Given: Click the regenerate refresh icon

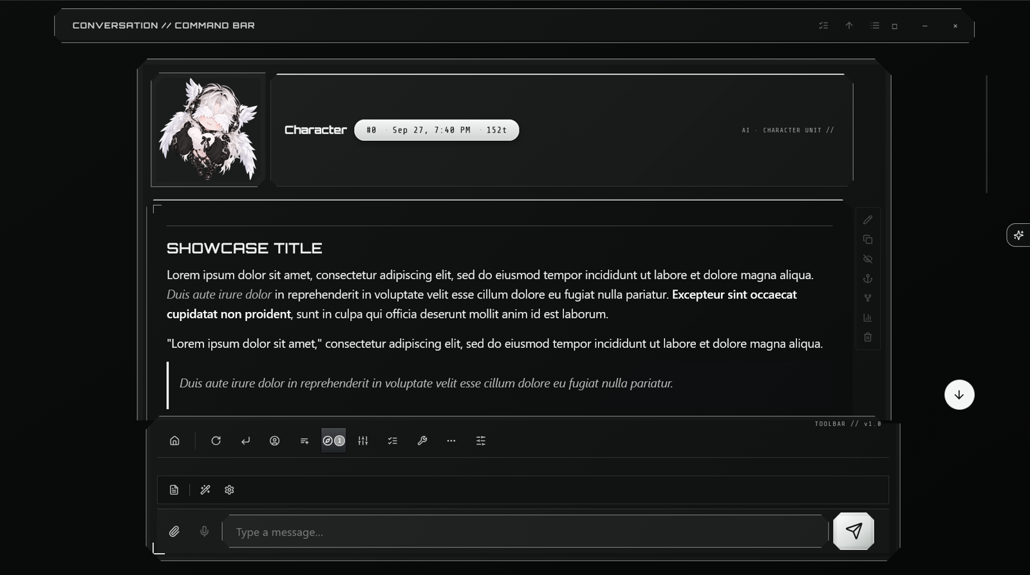Looking at the screenshot, I should pyautogui.click(x=216, y=441).
